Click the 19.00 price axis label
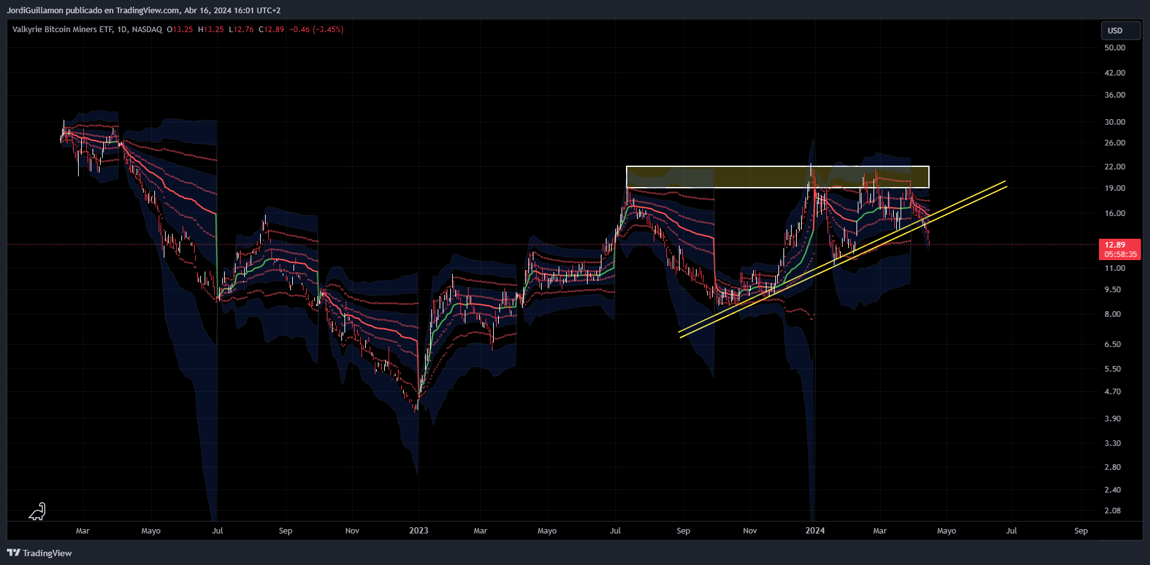The image size is (1150, 565). pos(1114,188)
